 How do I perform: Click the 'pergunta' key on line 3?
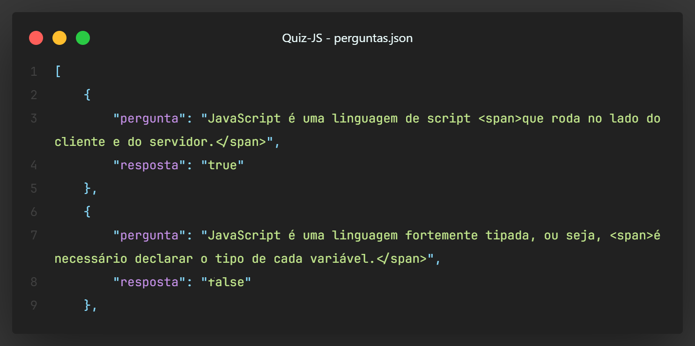click(148, 118)
